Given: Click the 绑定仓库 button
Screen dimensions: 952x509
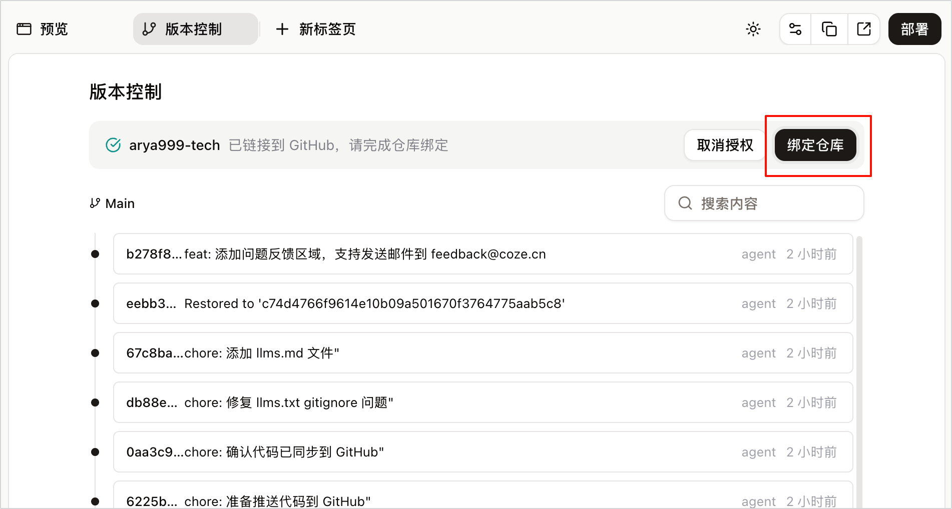Looking at the screenshot, I should pos(815,145).
